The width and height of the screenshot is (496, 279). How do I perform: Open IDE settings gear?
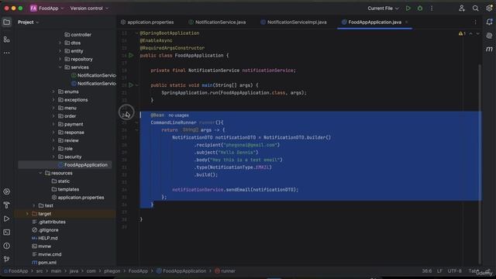489,9
